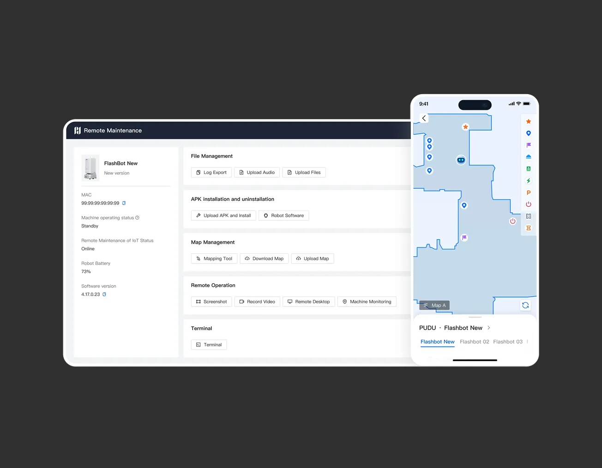Copy software version 4.17.0.23
Image resolution: width=602 pixels, height=468 pixels.
(x=104, y=294)
